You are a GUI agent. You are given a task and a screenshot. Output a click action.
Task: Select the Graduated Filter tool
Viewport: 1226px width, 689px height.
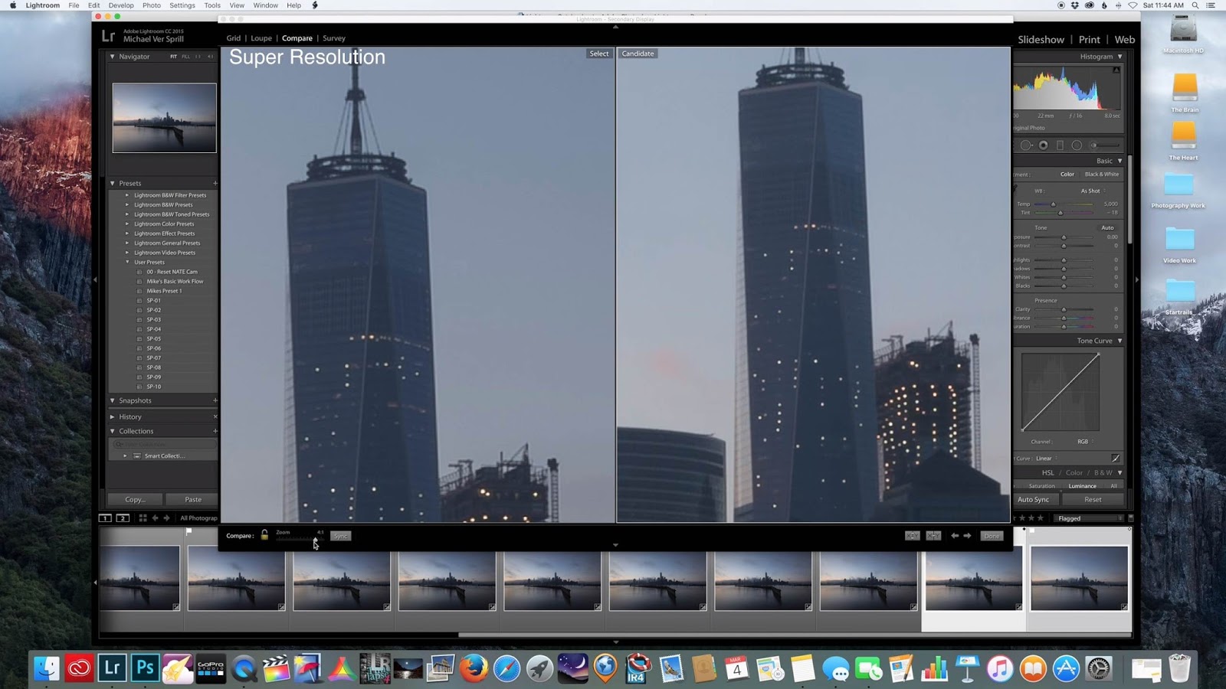(x=1060, y=145)
